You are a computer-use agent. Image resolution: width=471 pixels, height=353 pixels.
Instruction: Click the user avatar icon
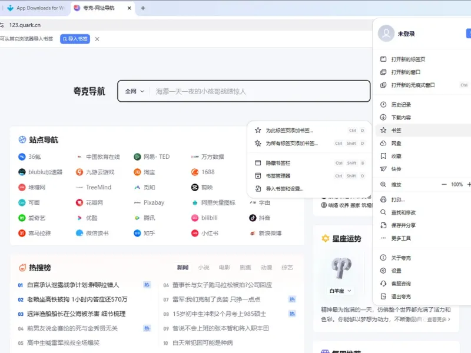click(386, 34)
